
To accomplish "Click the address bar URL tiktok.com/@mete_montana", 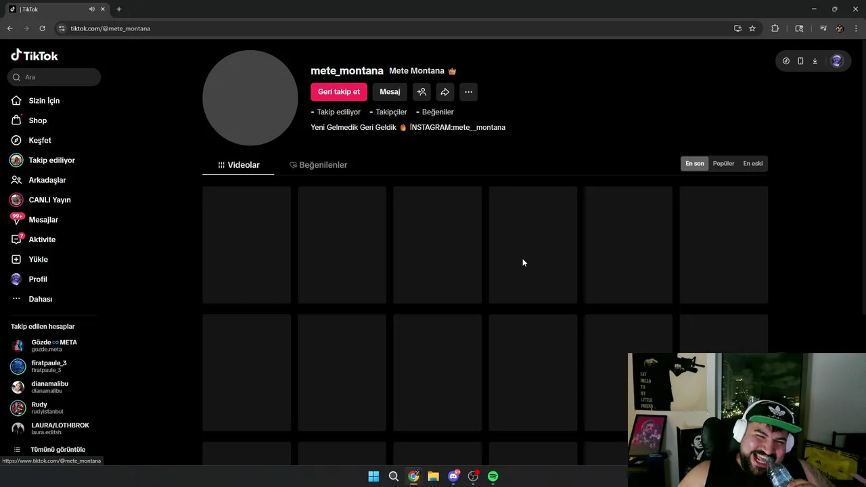I will point(110,28).
